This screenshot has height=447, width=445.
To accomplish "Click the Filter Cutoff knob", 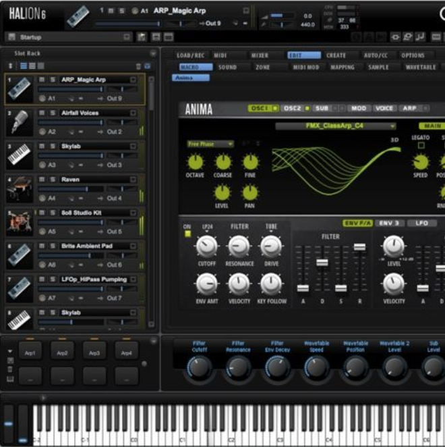I will [199, 367].
